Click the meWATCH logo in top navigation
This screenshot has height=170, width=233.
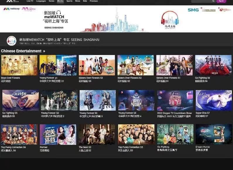[11, 1]
